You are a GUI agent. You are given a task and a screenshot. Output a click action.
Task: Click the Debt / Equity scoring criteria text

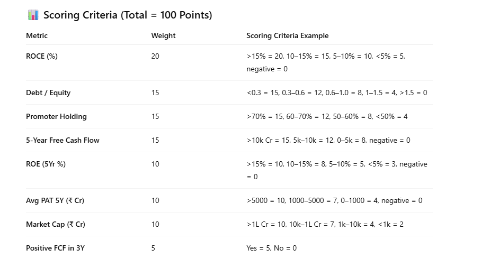click(x=336, y=93)
